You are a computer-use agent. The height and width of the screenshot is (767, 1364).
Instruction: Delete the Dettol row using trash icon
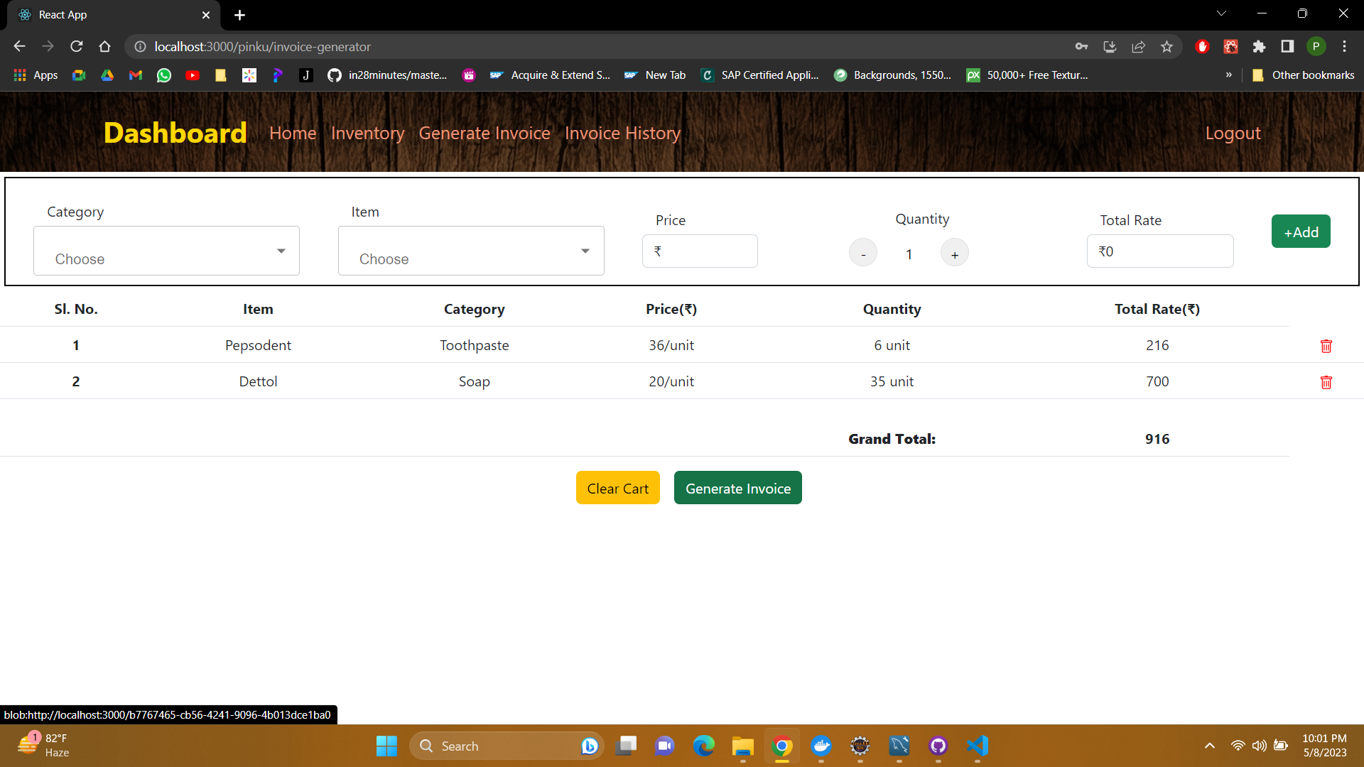1326,382
